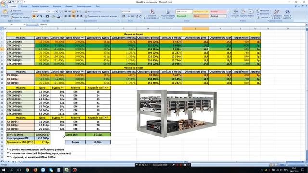The height and width of the screenshot is (173, 308).
Task: Open the Name Box dropdown arrow
Action: click(x=24, y=25)
